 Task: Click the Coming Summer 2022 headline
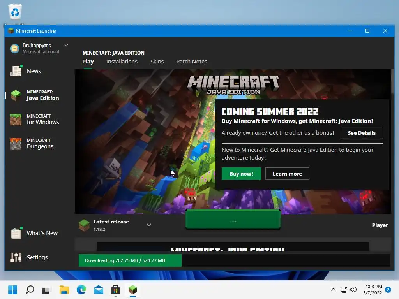tap(270, 112)
